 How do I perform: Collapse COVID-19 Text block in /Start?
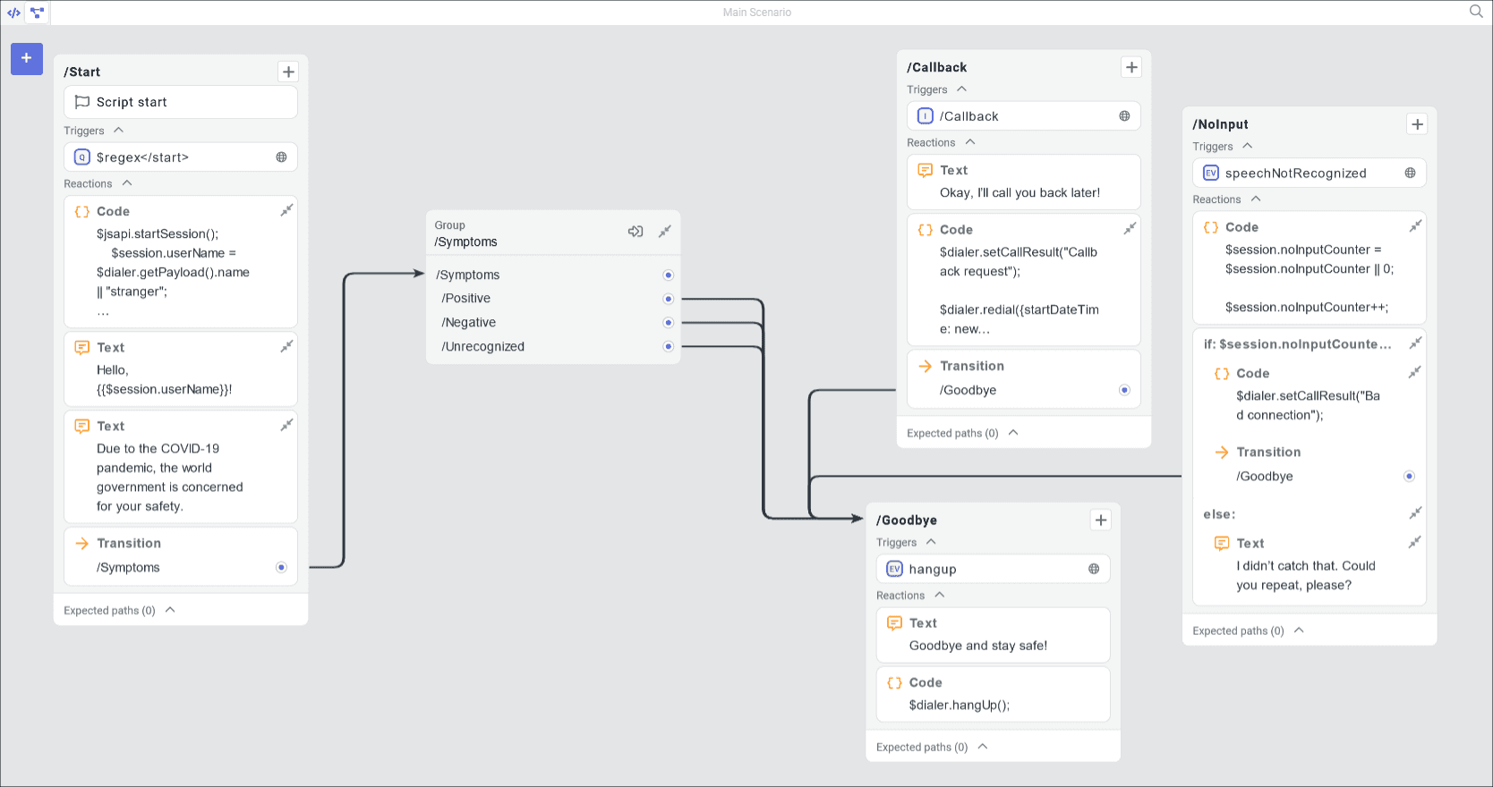pyautogui.click(x=286, y=425)
